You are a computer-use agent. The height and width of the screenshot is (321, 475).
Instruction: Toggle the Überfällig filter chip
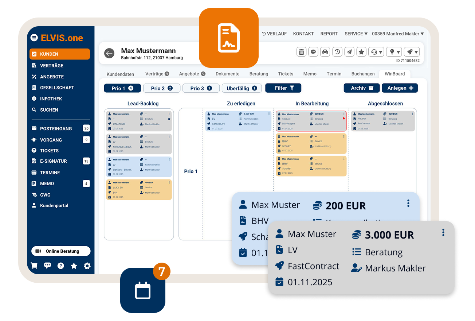242,88
